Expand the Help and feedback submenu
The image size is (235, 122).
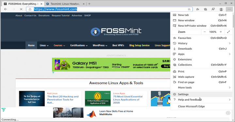(201, 100)
